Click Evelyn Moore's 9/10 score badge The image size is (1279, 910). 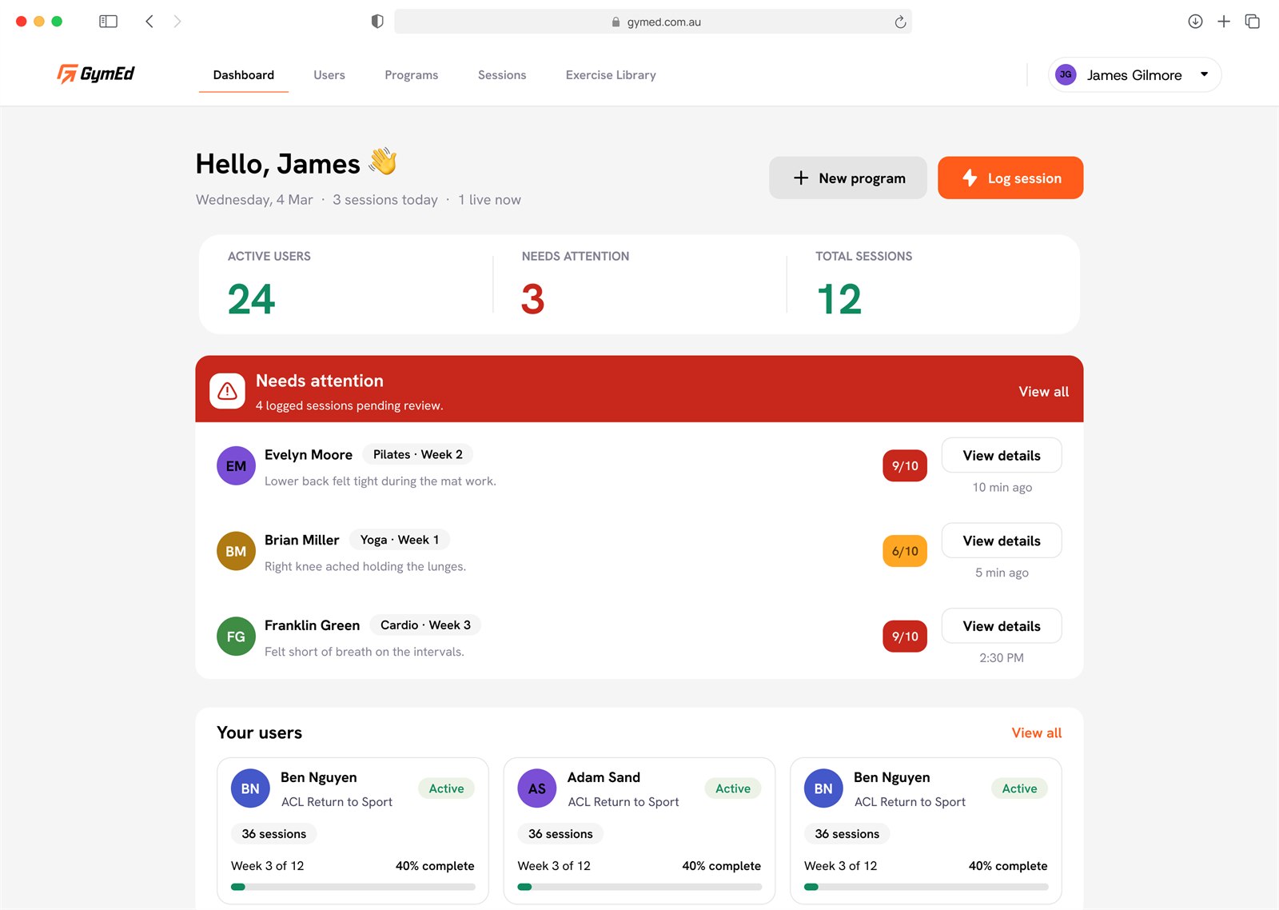(x=905, y=466)
